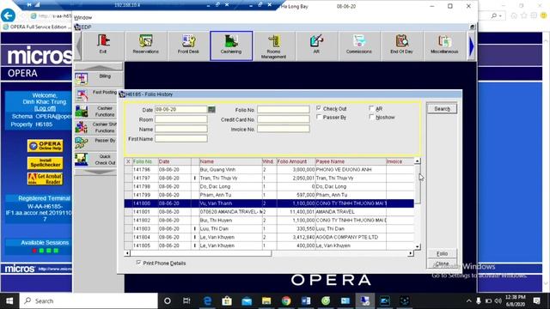Select folio row 141798 Do, Dac Long
Viewport: 550px width, 309px height.
point(269,186)
